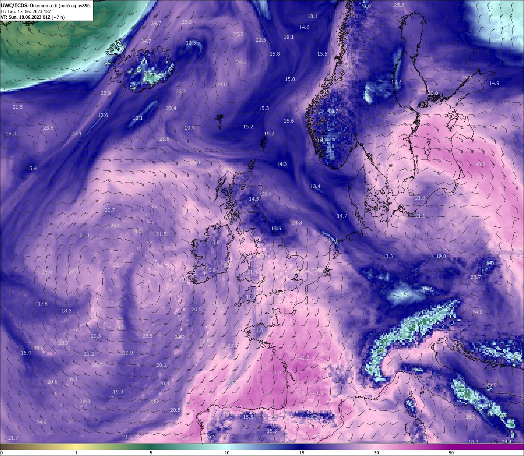
Task: Click the 24.8 value in the North Sea
Action: pyautogui.click(x=297, y=223)
